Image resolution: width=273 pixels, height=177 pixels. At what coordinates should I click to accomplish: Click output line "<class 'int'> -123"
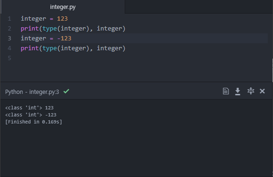coord(31,115)
